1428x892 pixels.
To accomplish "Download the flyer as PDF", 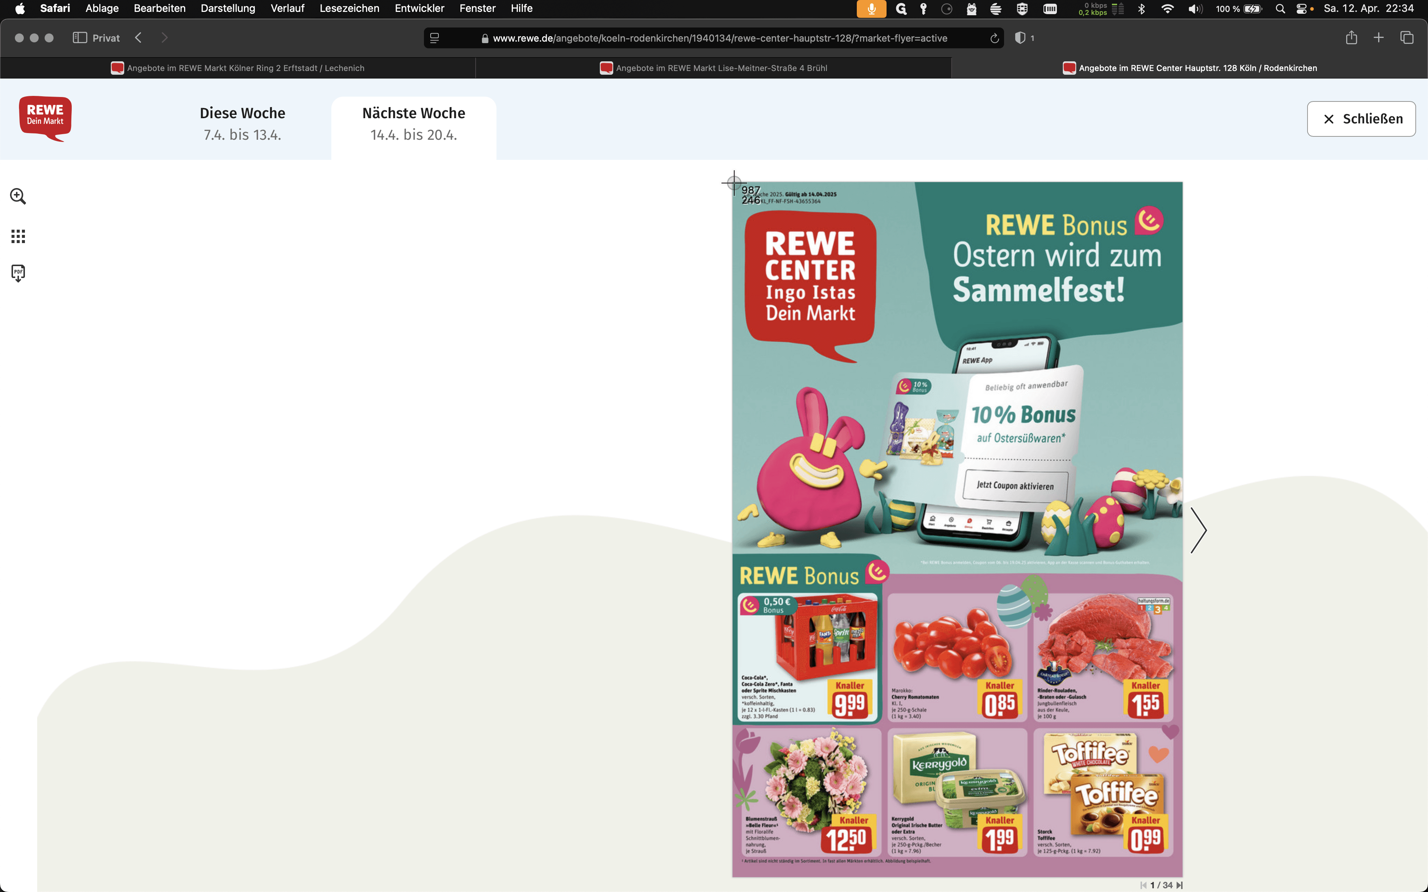I will 18,273.
